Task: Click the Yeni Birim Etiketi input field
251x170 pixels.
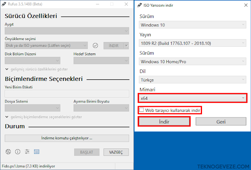Action: click(x=67, y=93)
